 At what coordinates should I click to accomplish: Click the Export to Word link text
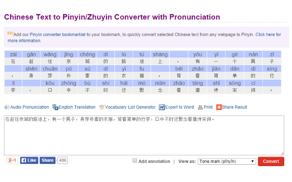tap(179, 107)
